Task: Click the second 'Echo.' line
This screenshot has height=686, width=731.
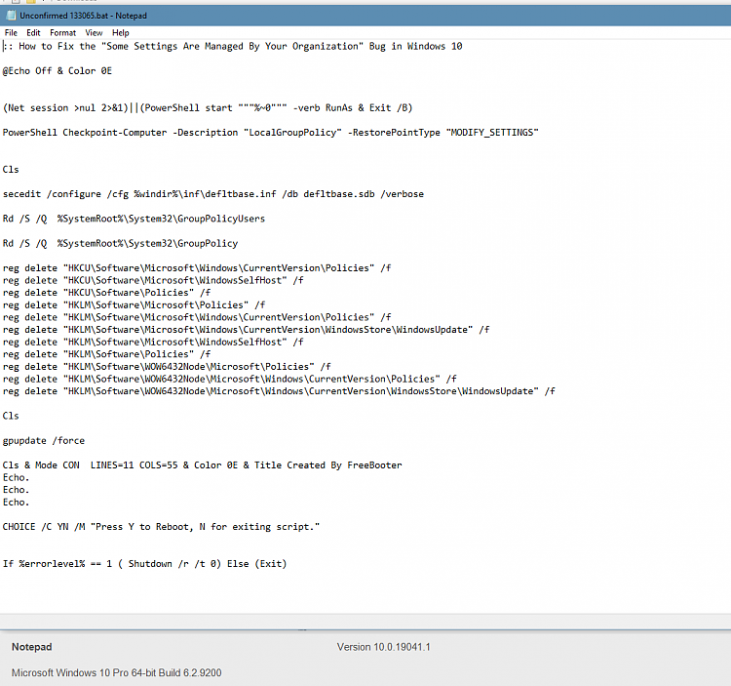Action: (16, 490)
